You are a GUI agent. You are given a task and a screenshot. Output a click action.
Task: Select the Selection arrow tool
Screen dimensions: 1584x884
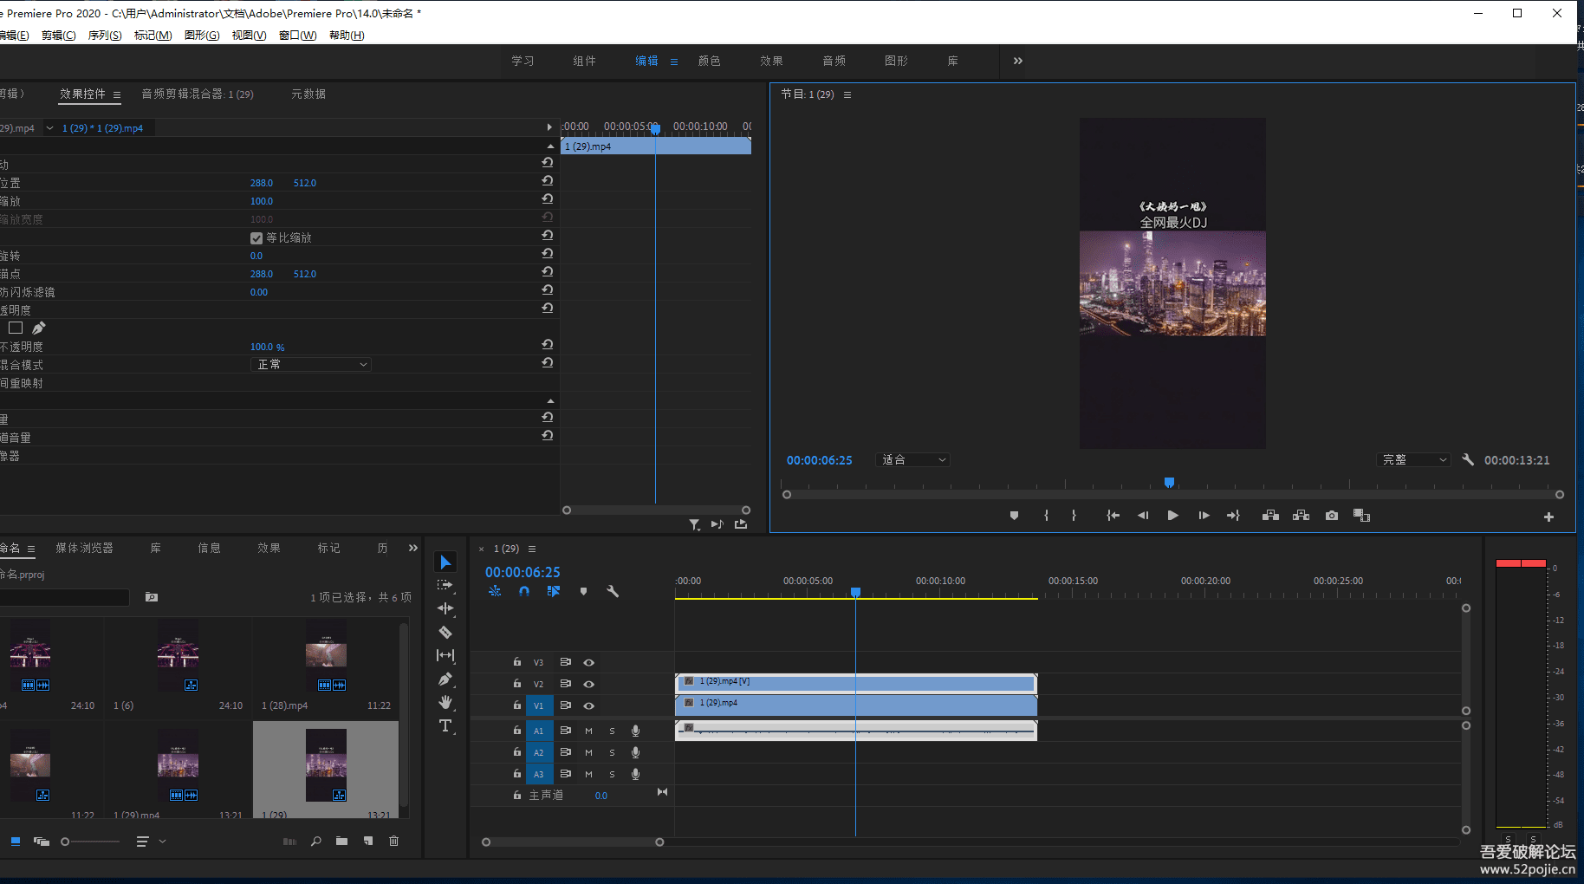coord(445,562)
